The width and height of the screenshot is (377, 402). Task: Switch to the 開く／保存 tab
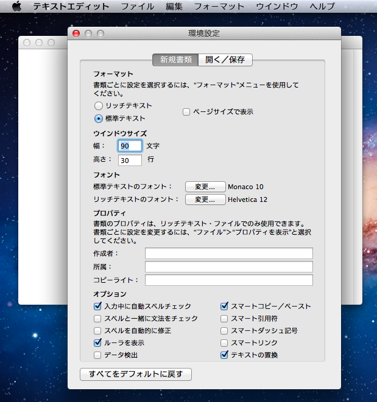point(225,60)
